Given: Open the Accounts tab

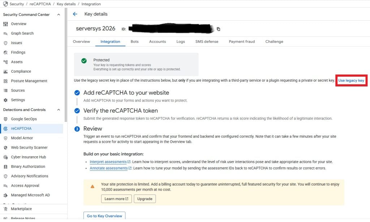Looking at the screenshot, I should [x=158, y=42].
